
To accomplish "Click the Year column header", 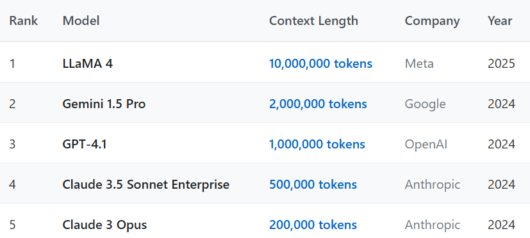I will coord(500,21).
